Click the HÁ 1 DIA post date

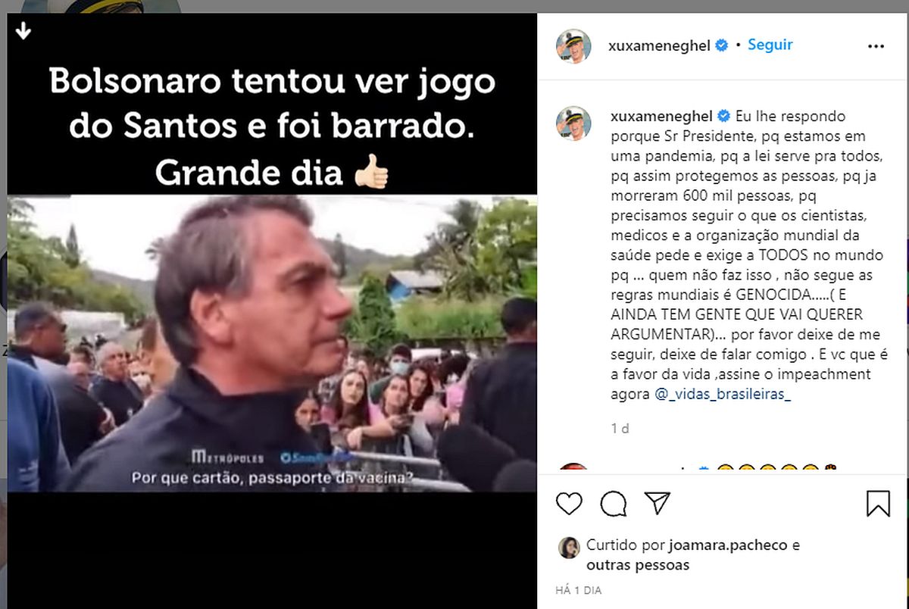(579, 590)
